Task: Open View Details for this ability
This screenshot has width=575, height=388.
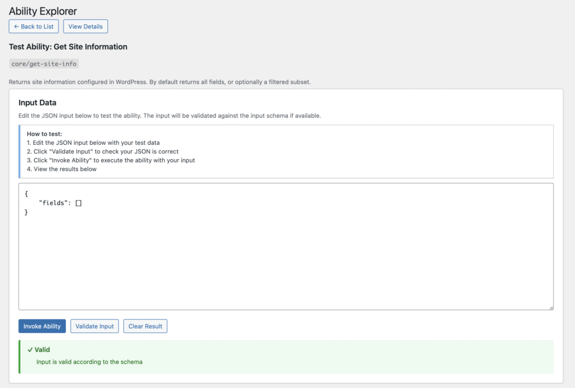Action: [85, 26]
